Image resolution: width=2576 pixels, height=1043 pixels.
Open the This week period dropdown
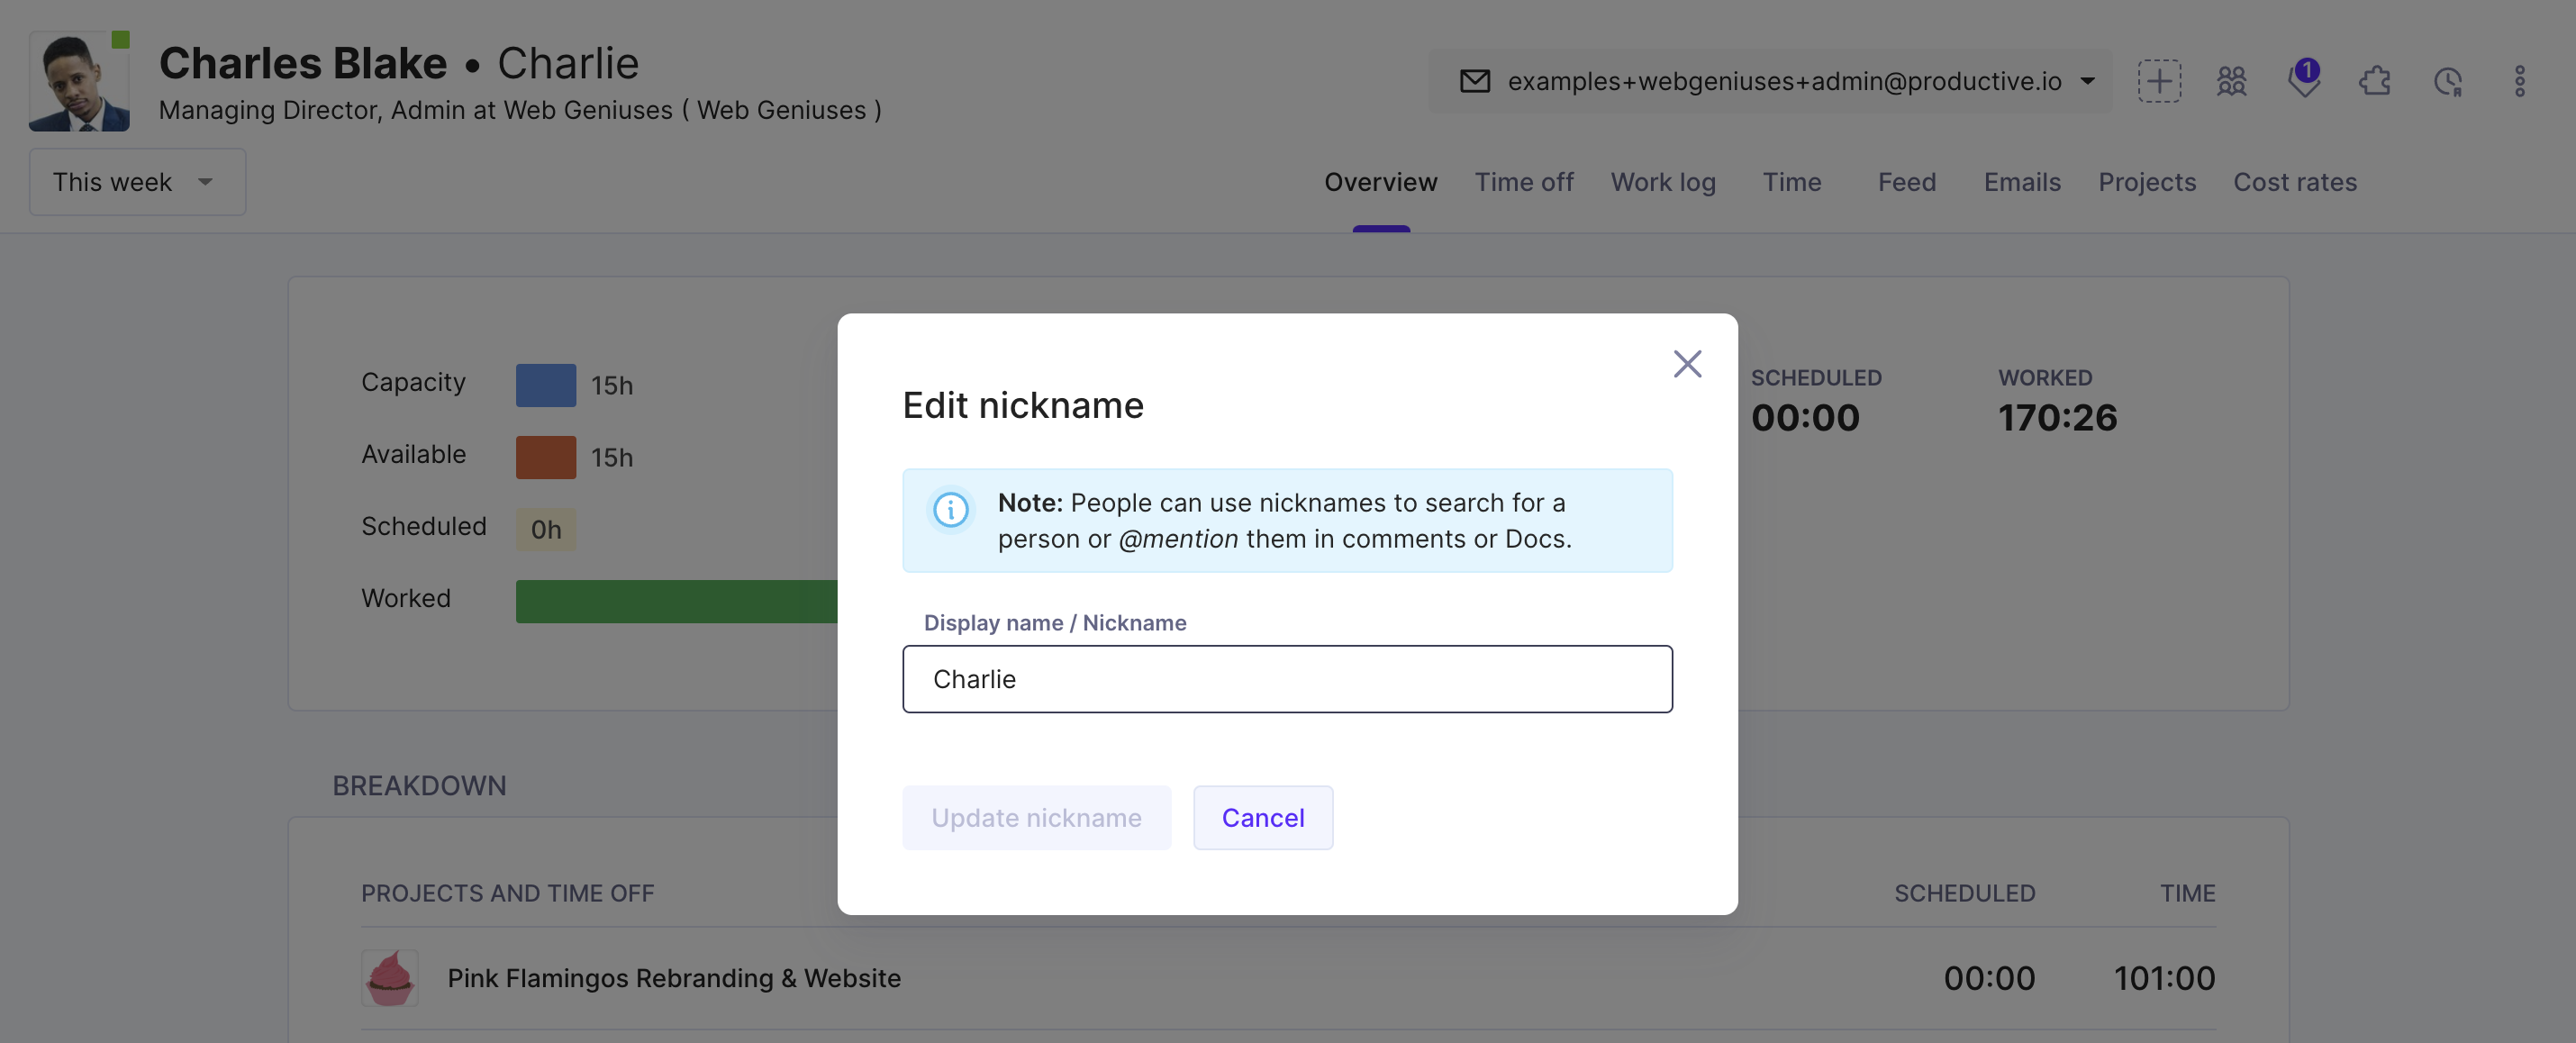pyautogui.click(x=137, y=182)
